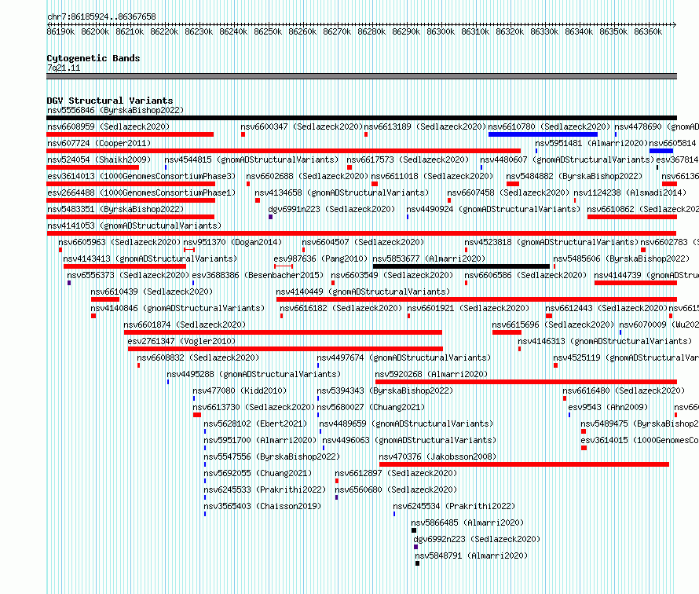Open the nsv4544815 (gnomADStructuralVariants) label

251,159
